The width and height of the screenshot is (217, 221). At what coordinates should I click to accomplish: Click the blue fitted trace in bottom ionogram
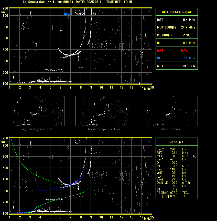60,187
